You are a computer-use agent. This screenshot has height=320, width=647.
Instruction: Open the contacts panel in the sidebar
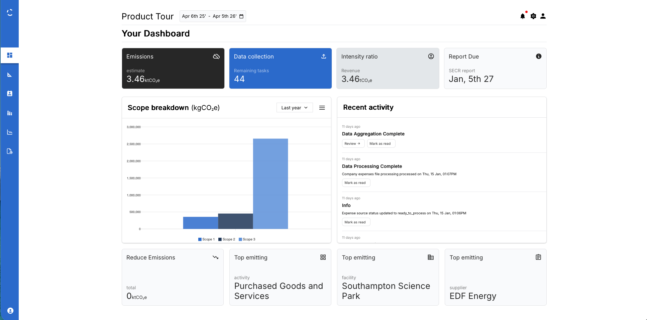tap(10, 93)
